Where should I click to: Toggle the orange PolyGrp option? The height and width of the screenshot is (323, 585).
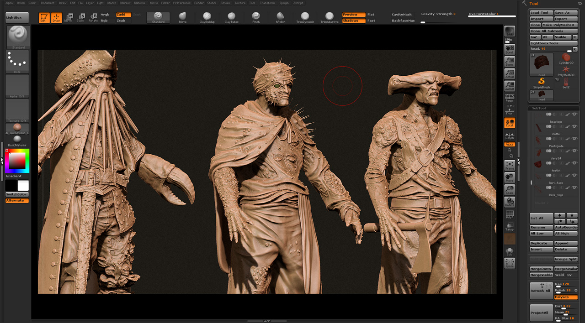pyautogui.click(x=566, y=297)
